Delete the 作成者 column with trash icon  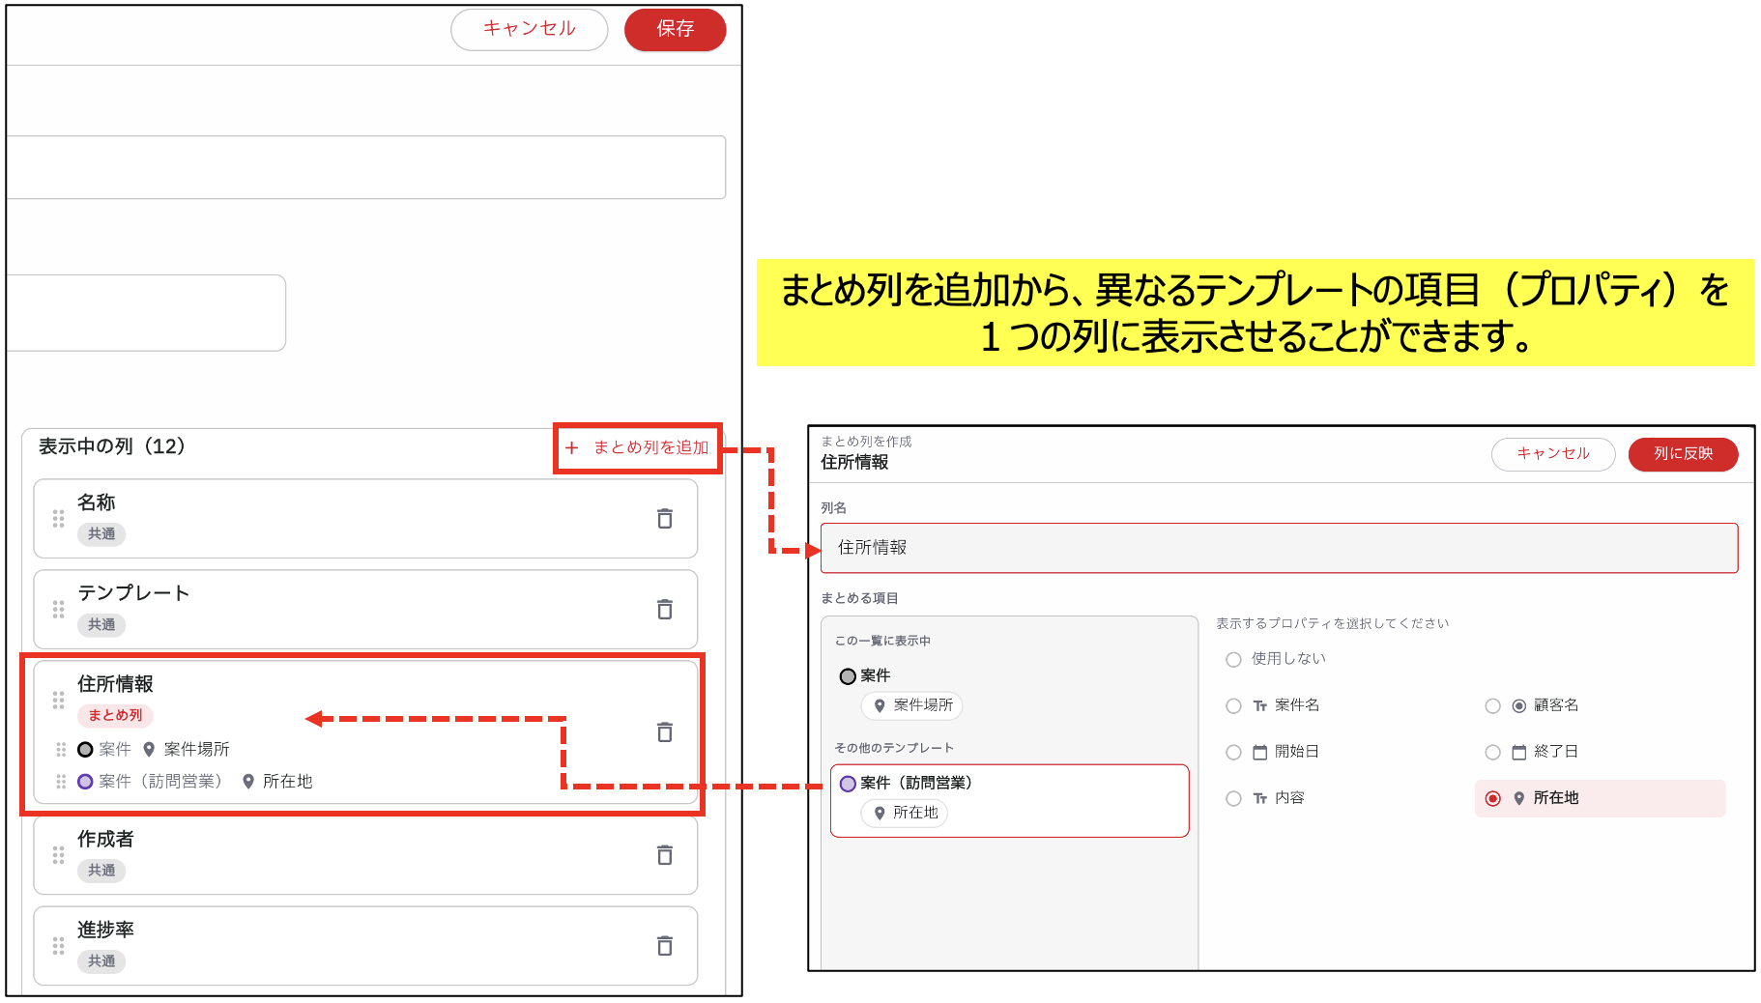(x=665, y=855)
